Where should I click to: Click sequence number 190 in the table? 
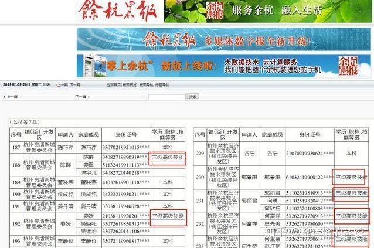[16, 194]
